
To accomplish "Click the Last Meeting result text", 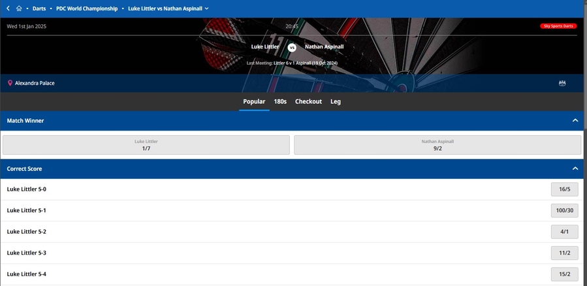I will 292,63.
